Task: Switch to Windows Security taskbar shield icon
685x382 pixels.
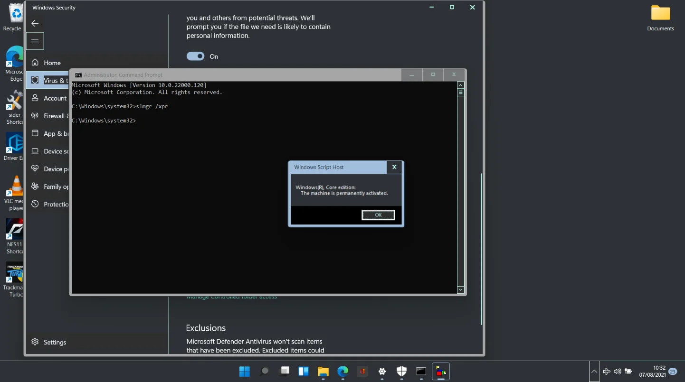Action: coord(401,372)
